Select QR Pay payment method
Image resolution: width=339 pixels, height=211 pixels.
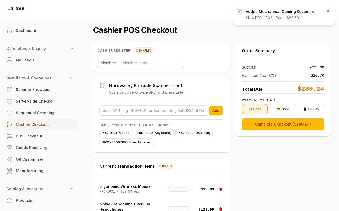click(311, 109)
